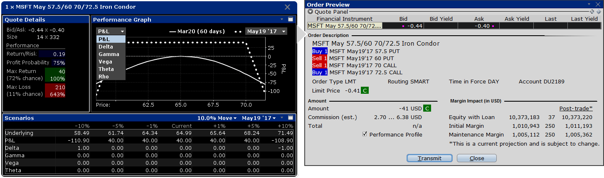Choose Delta in the graph dropdown list
The image size is (604, 178).
click(111, 46)
